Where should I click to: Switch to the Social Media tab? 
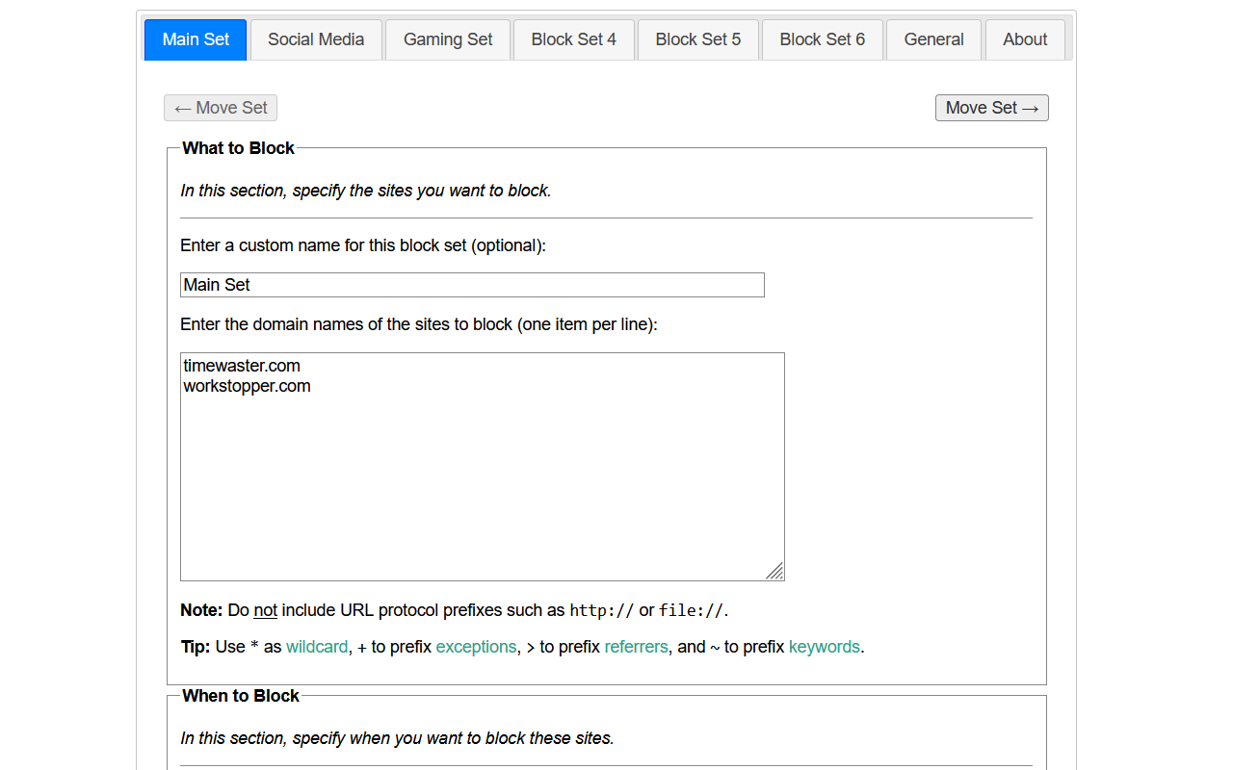coord(316,39)
